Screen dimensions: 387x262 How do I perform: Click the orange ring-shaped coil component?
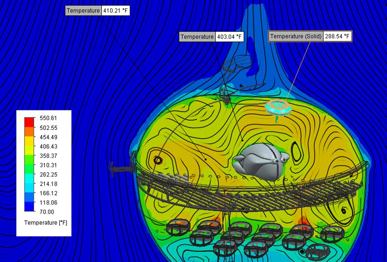click(x=278, y=106)
